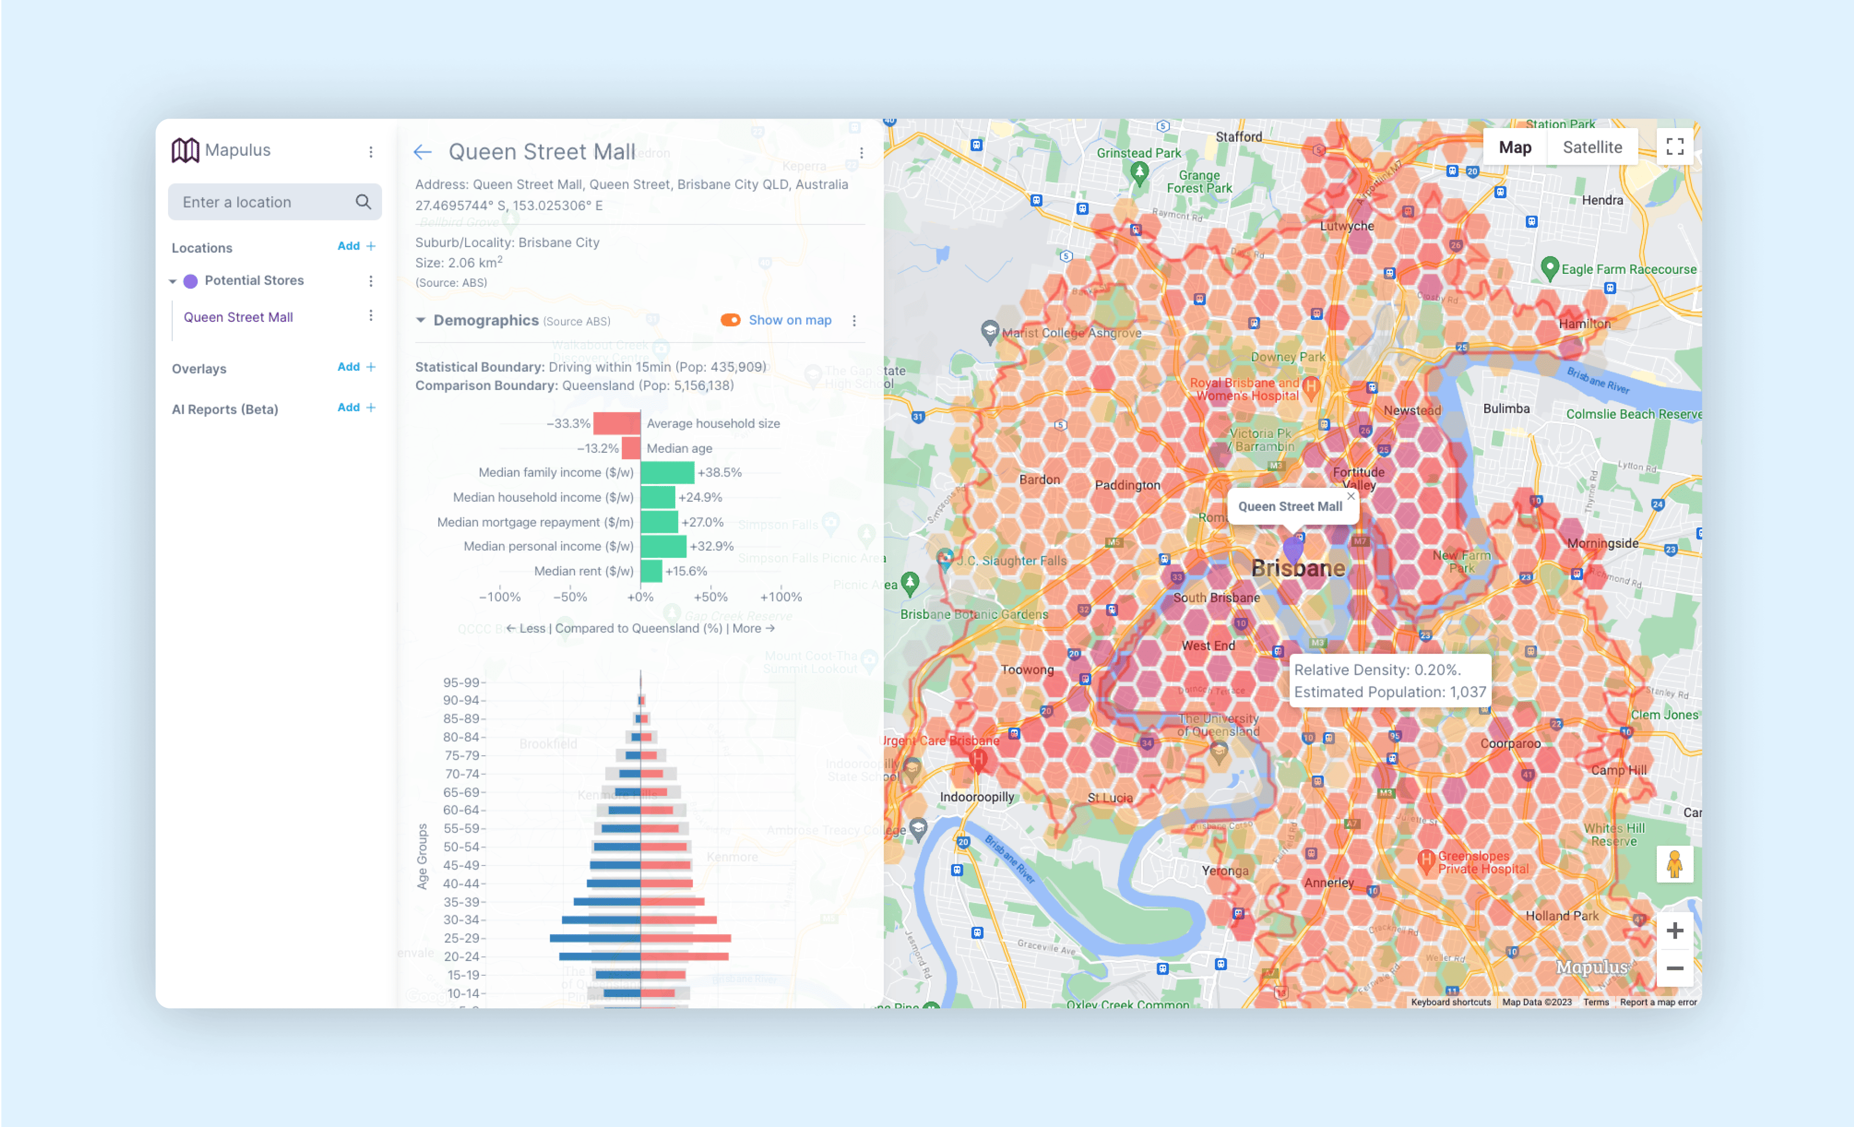Click the Mapulus logo icon
The width and height of the screenshot is (1854, 1127).
(x=185, y=150)
